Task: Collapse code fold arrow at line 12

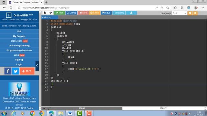Action: coord(49,54)
